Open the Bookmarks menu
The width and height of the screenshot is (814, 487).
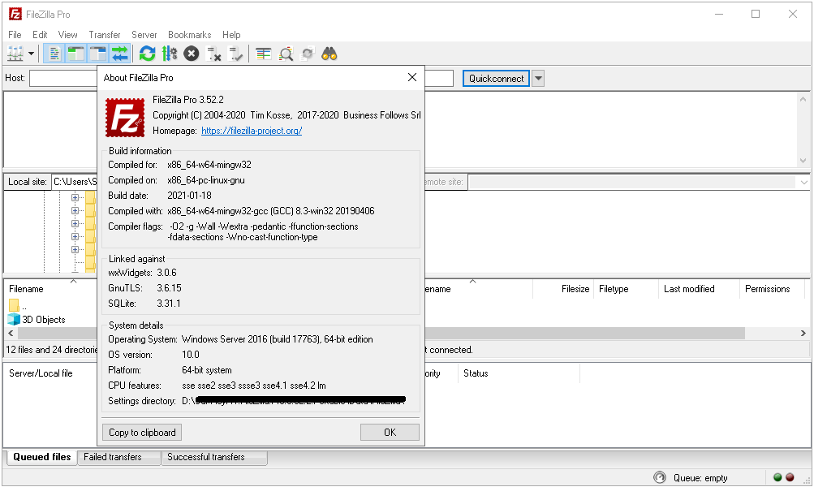(x=189, y=35)
